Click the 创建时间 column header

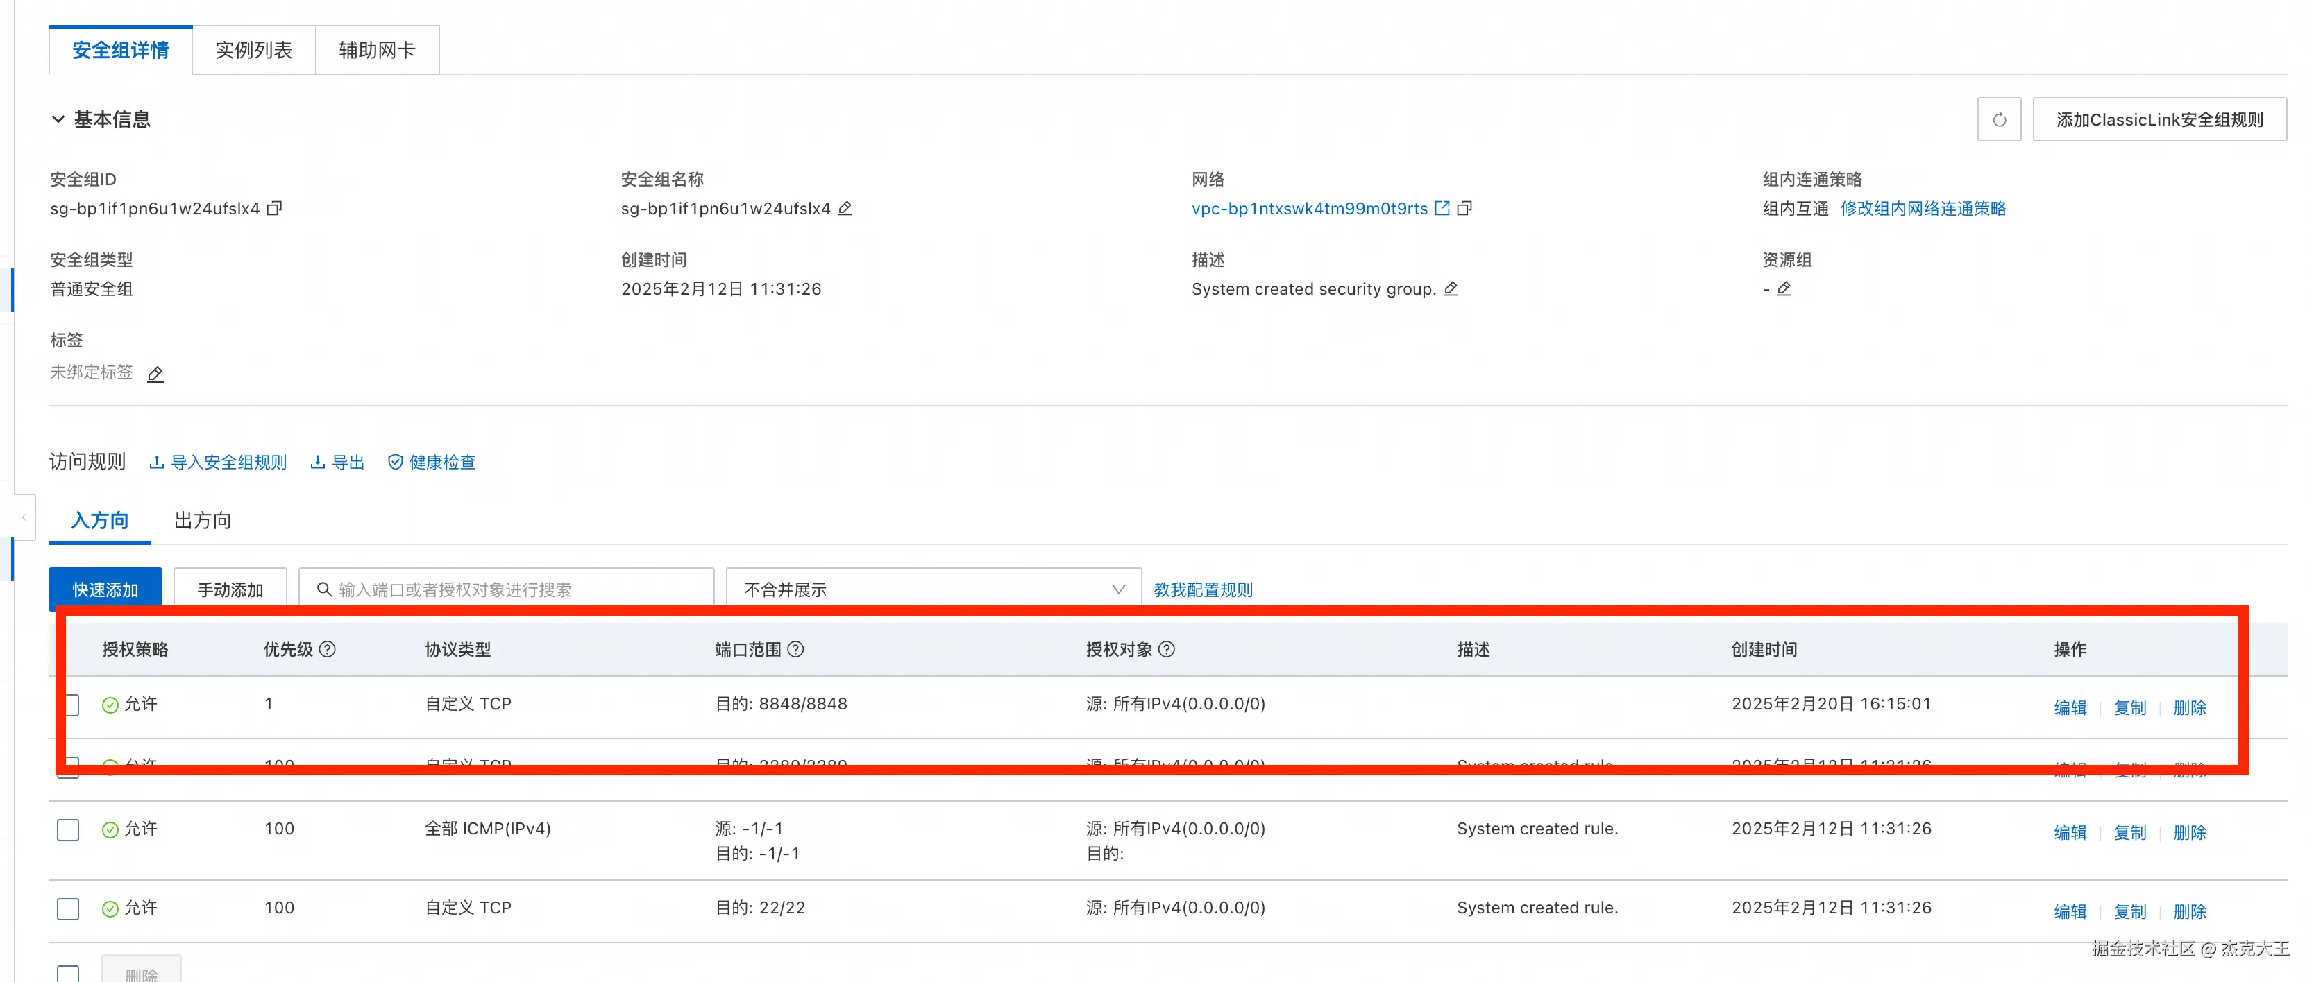click(1764, 649)
